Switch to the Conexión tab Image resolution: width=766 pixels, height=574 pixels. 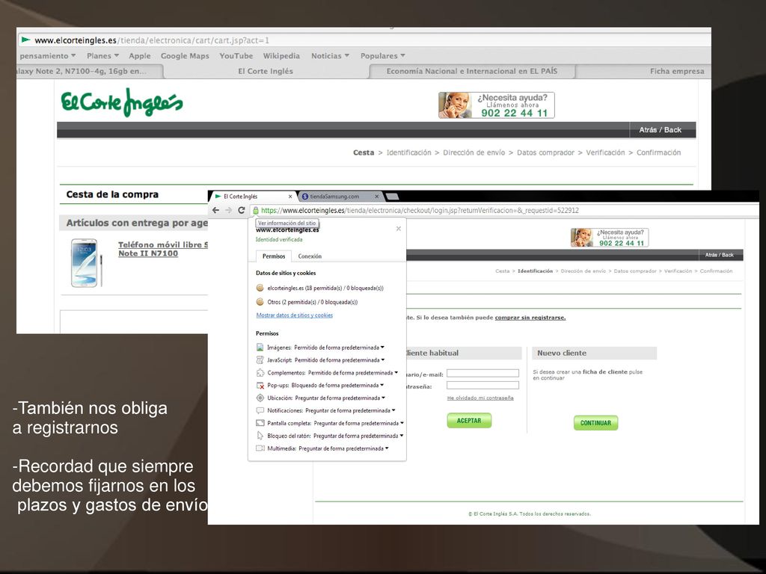tap(310, 256)
